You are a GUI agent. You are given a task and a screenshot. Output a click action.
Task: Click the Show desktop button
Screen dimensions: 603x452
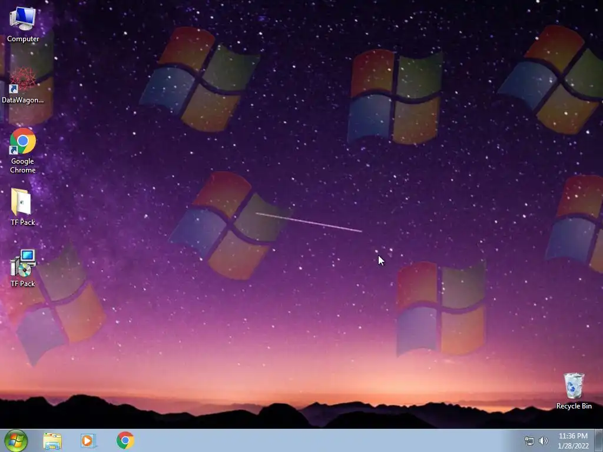[x=599, y=440]
